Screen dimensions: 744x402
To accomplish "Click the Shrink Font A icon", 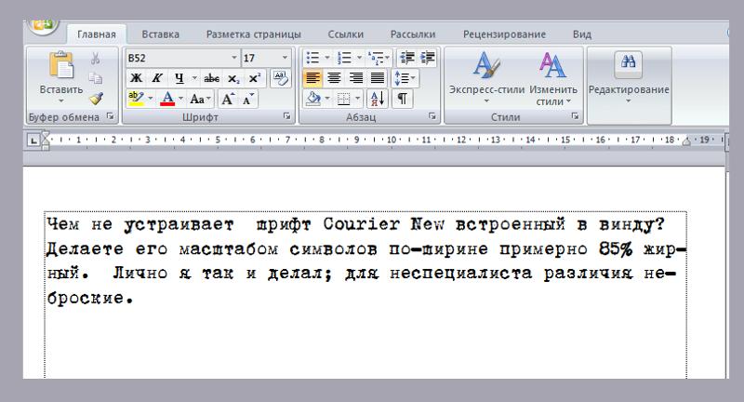I will [247, 100].
